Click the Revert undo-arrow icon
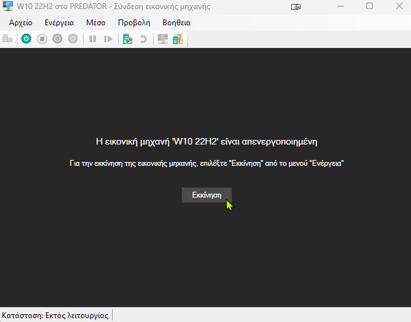 143,39
